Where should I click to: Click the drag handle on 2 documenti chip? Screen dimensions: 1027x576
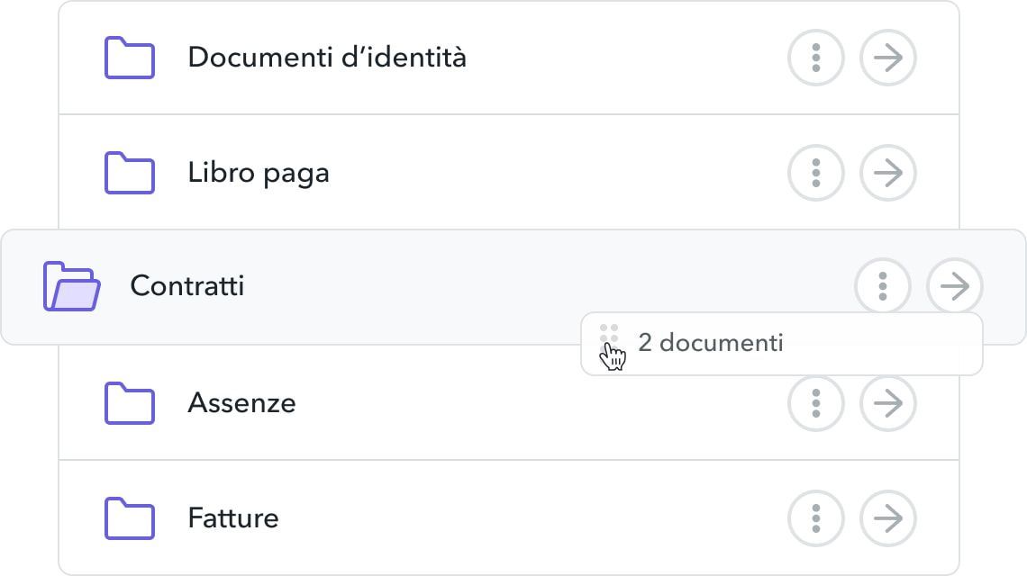[609, 334]
